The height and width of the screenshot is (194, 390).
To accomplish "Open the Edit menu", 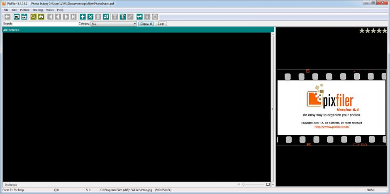I will [14, 10].
